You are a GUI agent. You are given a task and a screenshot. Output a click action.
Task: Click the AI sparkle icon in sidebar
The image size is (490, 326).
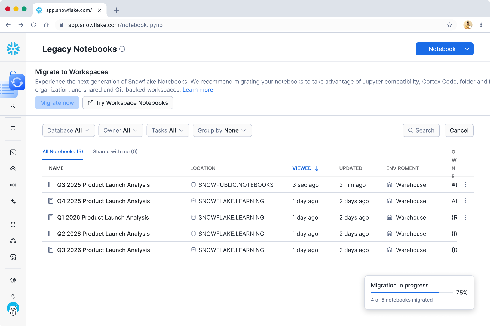(x=13, y=201)
